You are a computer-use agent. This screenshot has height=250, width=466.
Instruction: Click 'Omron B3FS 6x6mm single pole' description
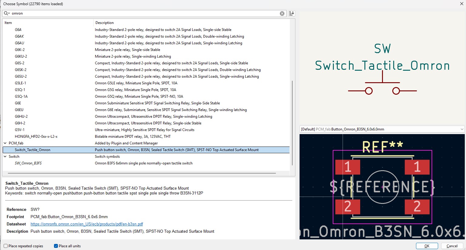point(144,163)
